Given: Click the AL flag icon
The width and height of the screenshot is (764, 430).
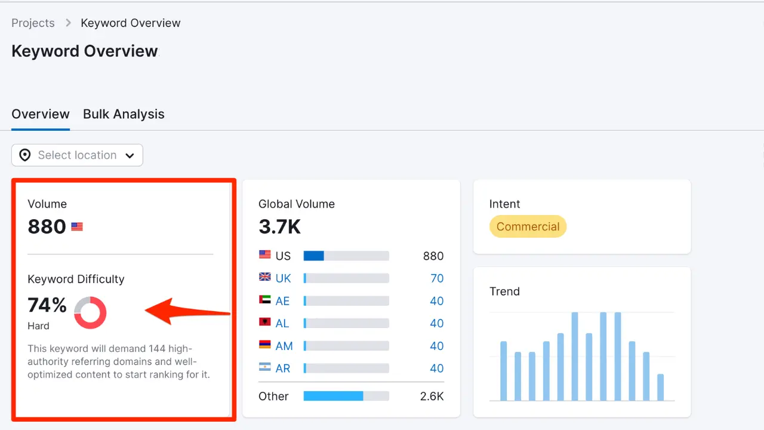Looking at the screenshot, I should click(x=264, y=322).
